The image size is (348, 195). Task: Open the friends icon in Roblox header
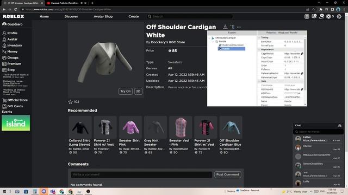click(321, 16)
